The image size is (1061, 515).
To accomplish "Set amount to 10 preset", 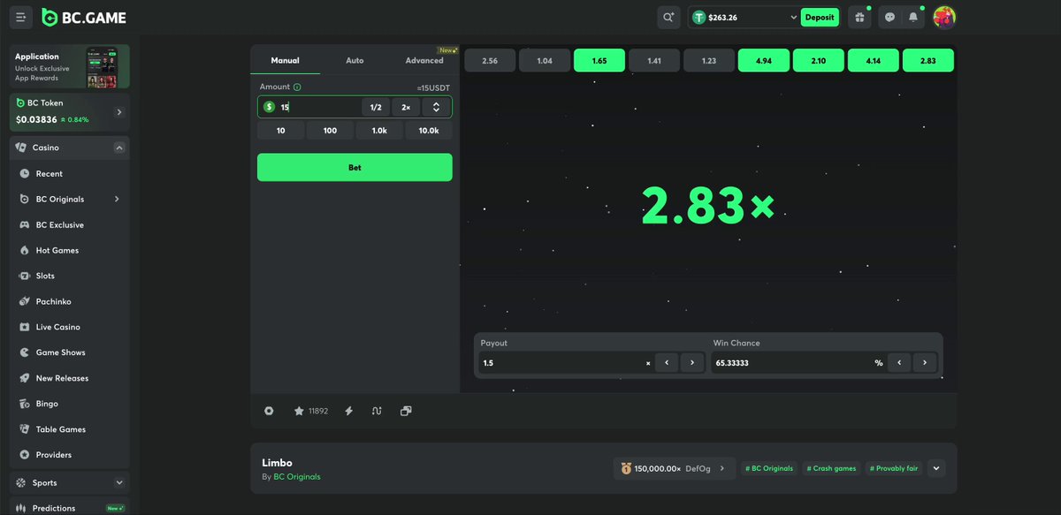I will tap(280, 131).
